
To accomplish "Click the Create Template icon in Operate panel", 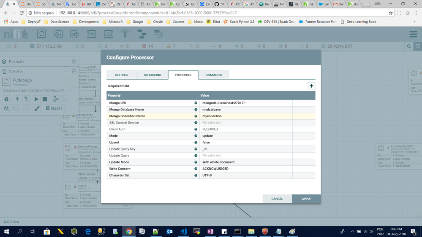I will (56, 99).
